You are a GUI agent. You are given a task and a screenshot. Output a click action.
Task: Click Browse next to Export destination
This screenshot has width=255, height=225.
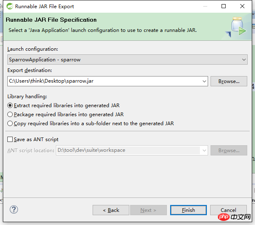(229, 81)
